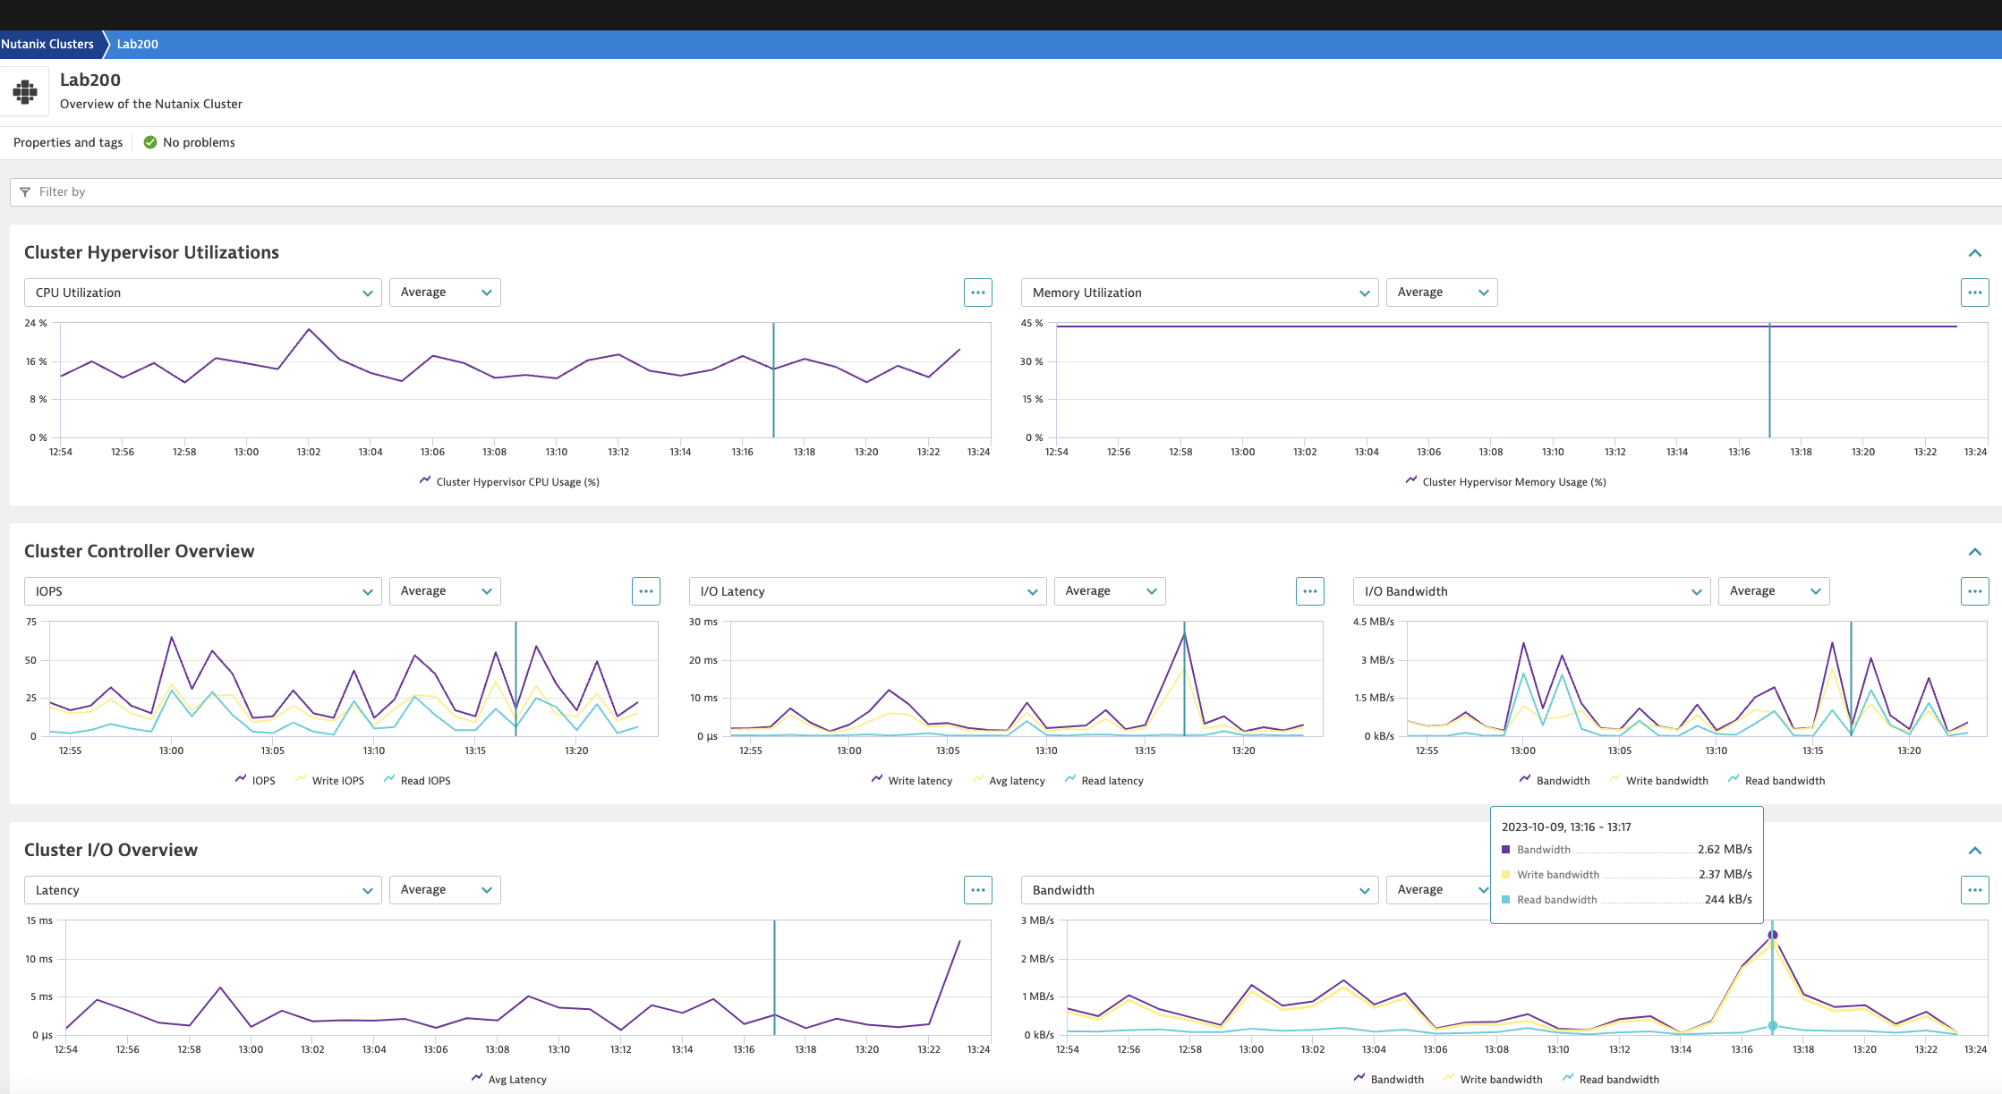Toggle the Write IOPS legend series

tap(329, 780)
